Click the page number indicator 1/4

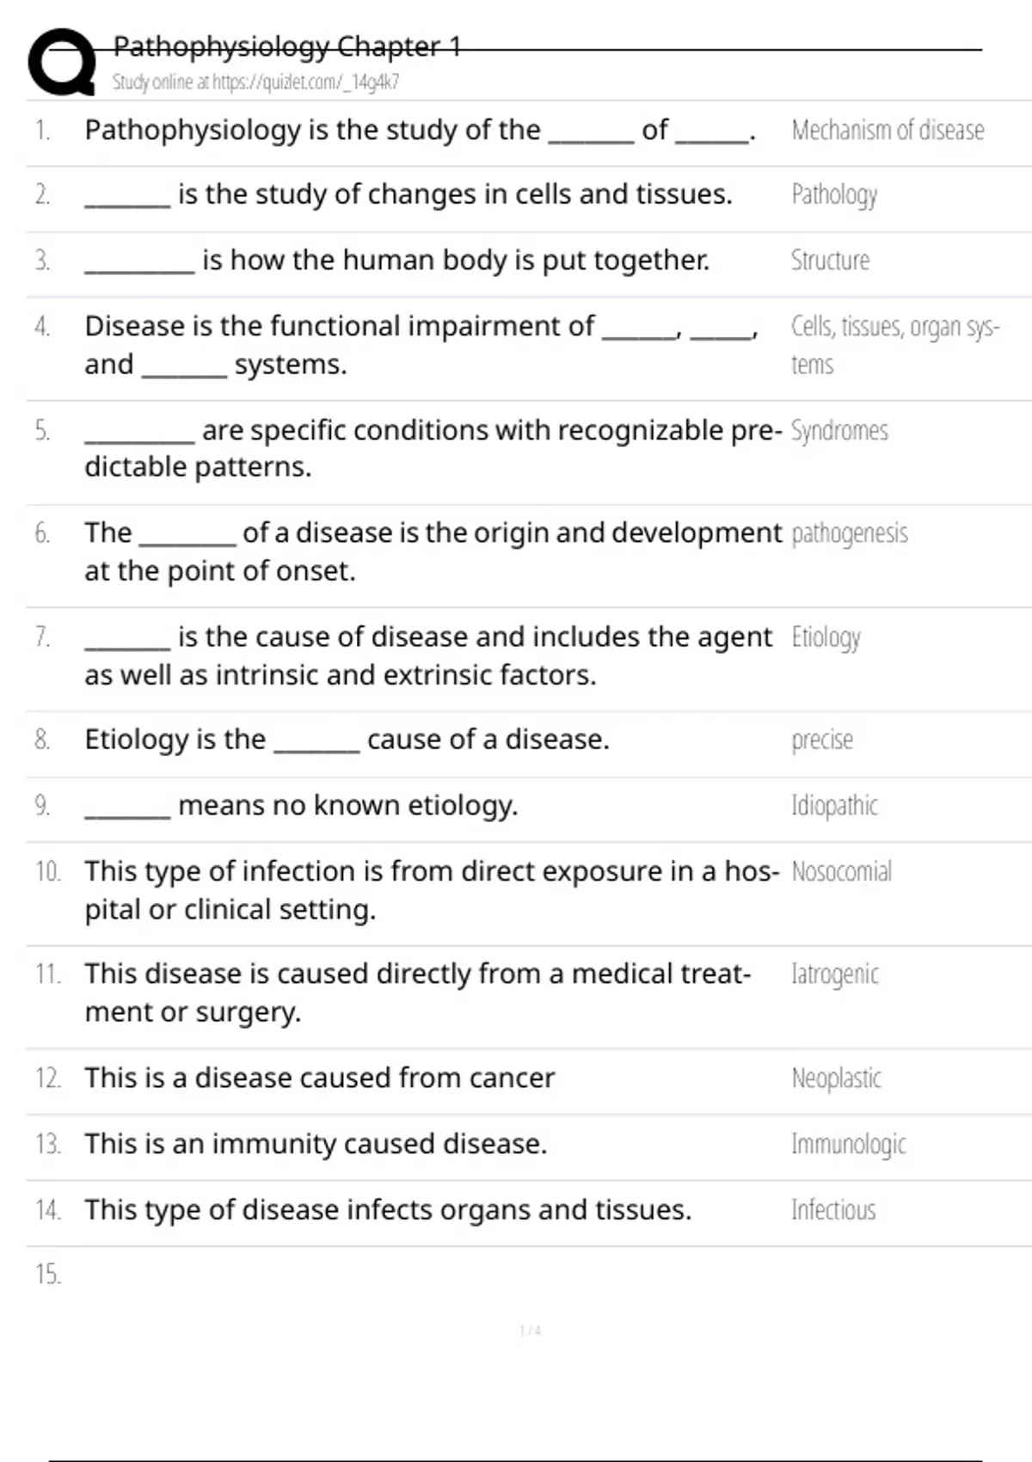point(531,1330)
